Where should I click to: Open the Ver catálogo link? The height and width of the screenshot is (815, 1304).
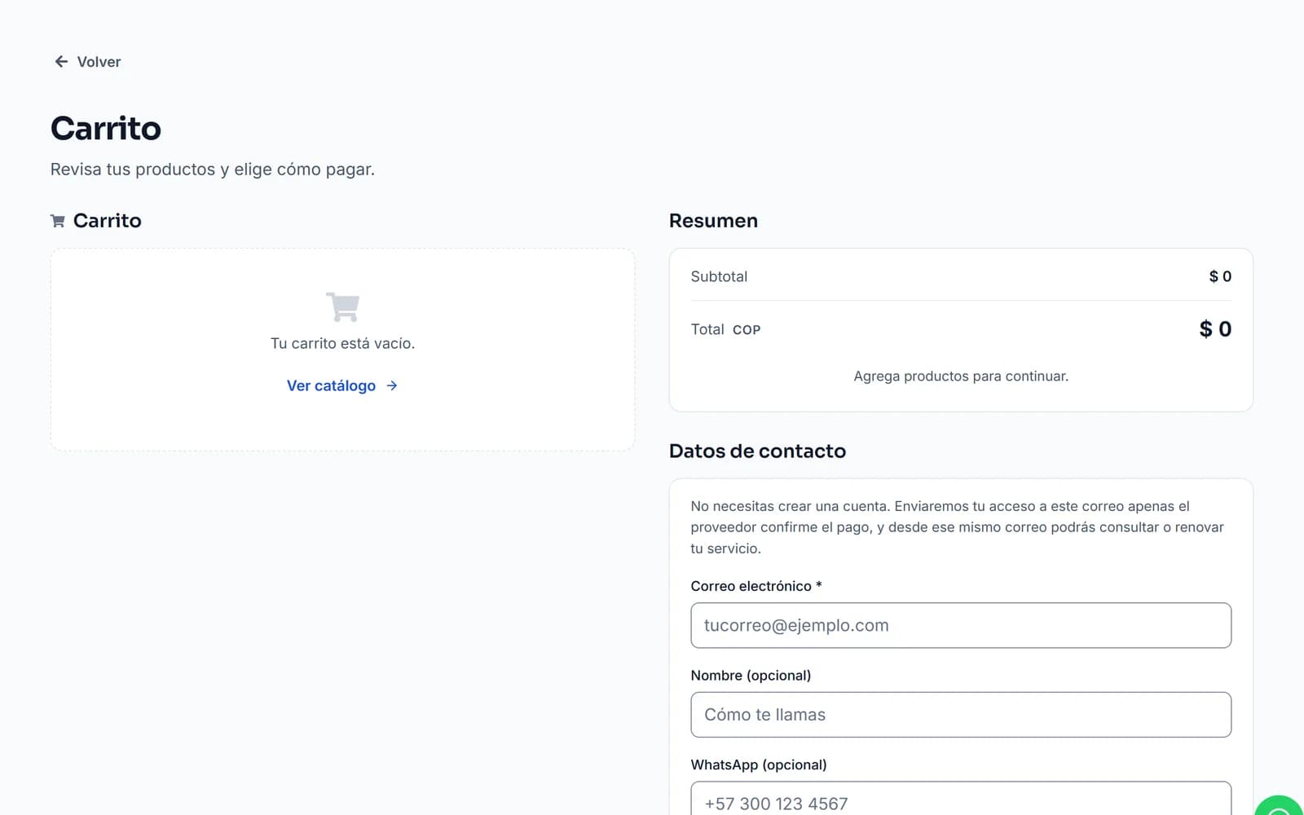342,385
